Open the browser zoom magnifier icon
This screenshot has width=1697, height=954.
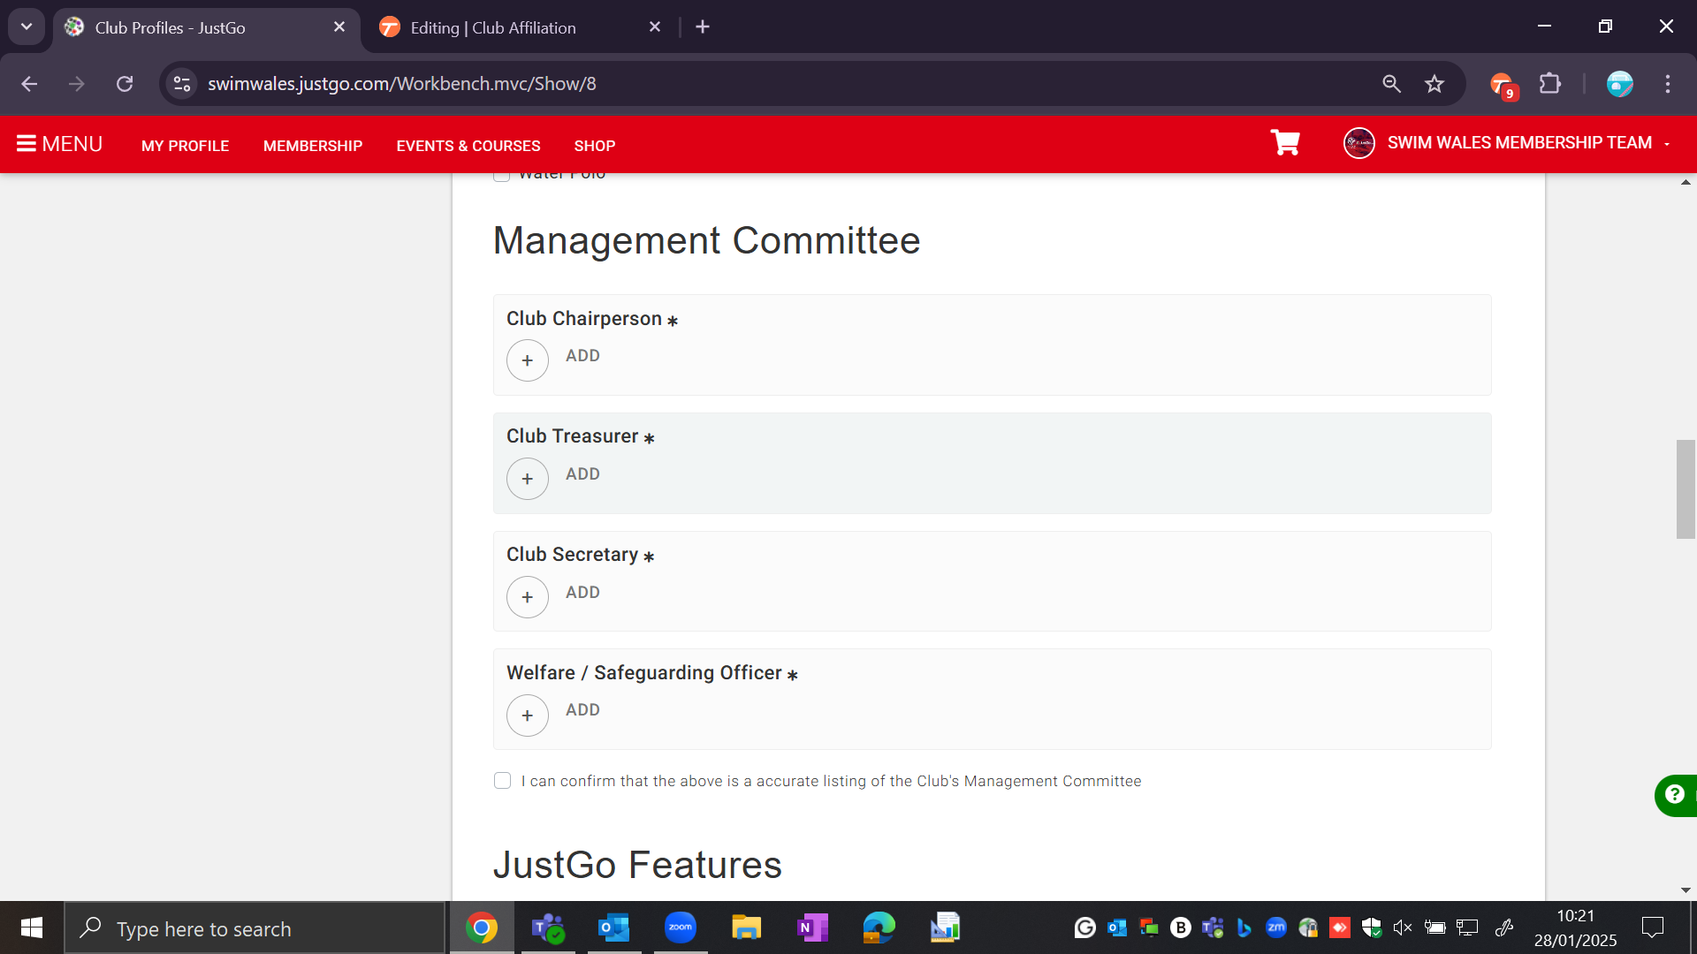(1391, 84)
